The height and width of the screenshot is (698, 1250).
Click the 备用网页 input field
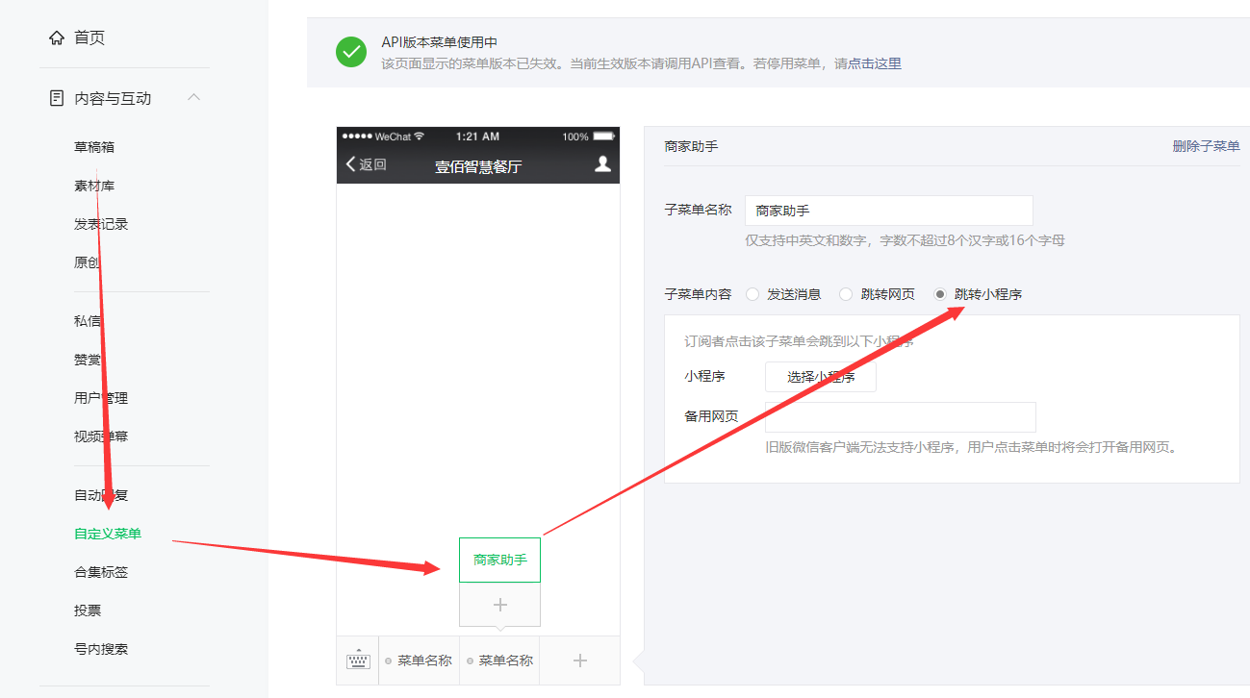[901, 417]
